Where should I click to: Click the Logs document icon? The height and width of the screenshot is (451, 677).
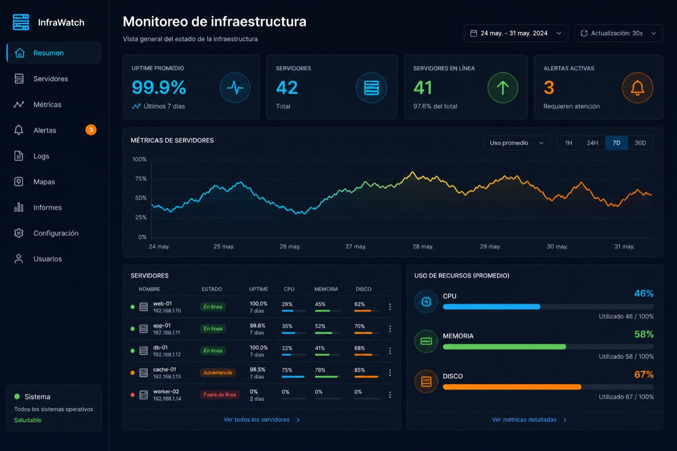tap(19, 156)
